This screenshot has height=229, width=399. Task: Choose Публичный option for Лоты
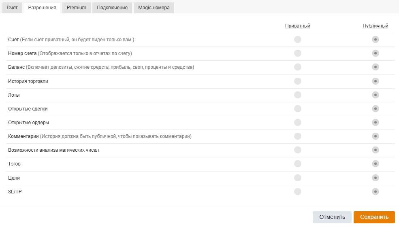(x=376, y=95)
